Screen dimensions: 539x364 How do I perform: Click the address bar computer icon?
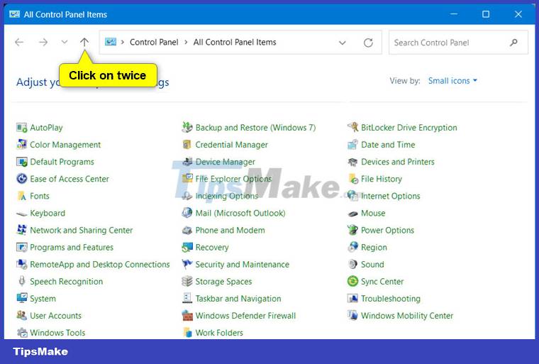(x=111, y=42)
